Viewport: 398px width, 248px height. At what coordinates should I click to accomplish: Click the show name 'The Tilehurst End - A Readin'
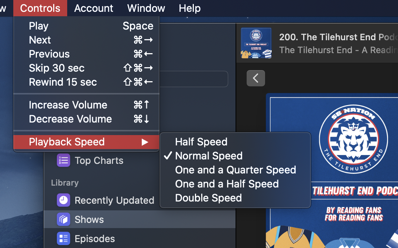[x=339, y=50]
